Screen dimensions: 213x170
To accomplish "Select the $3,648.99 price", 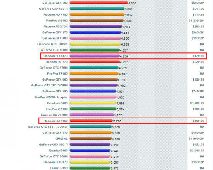I will [x=197, y=150].
